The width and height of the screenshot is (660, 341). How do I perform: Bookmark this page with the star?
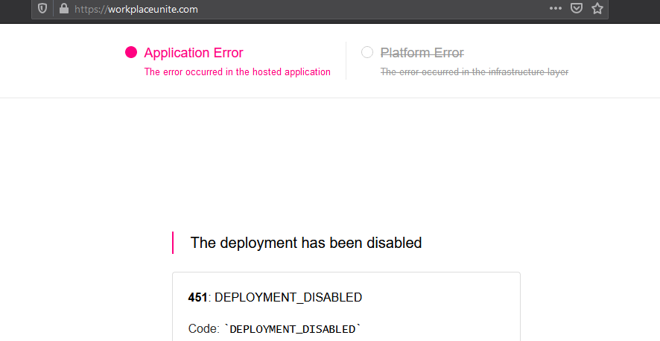coord(597,8)
